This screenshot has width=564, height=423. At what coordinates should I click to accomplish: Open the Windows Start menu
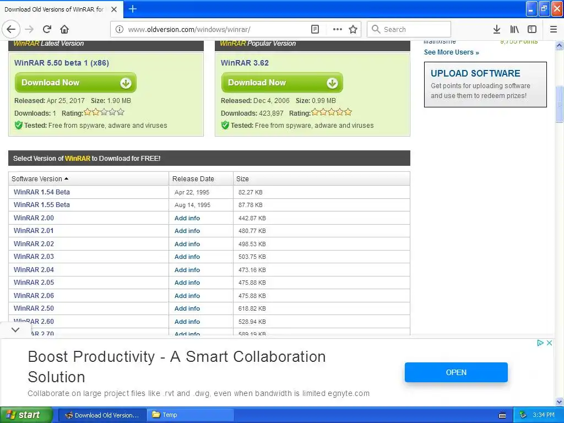(x=26, y=415)
